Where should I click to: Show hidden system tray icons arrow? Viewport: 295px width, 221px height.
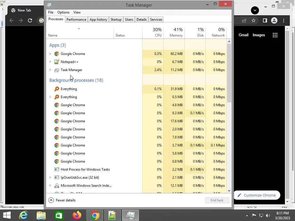point(247,216)
